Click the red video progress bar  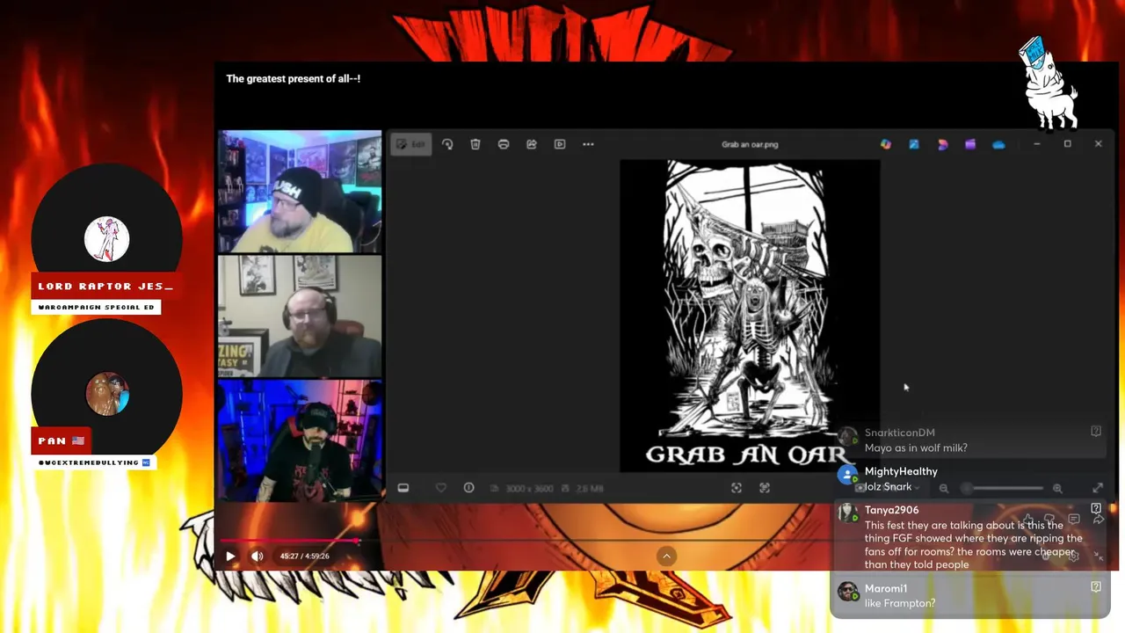pyautogui.click(x=289, y=541)
